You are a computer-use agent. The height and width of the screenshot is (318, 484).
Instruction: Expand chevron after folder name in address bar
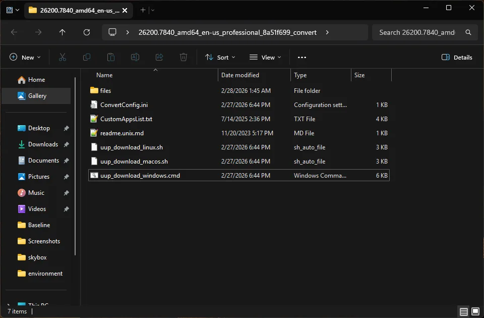(327, 32)
